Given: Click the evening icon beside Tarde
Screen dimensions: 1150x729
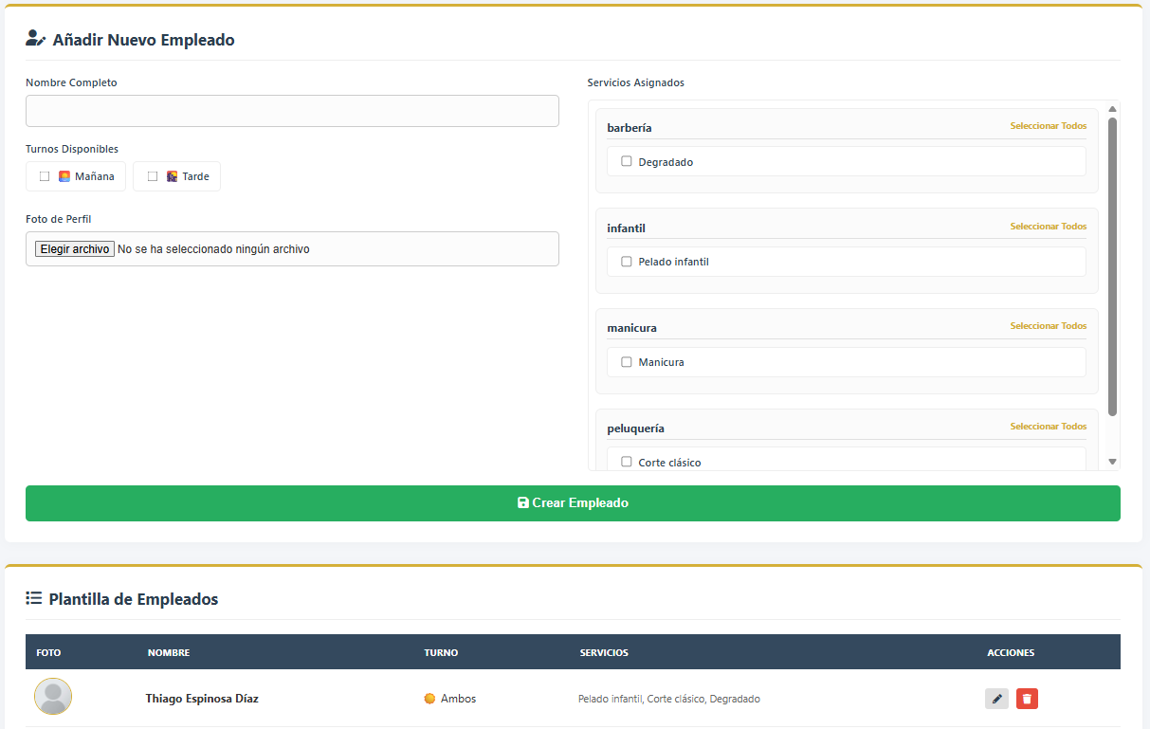Looking at the screenshot, I should point(172,176).
